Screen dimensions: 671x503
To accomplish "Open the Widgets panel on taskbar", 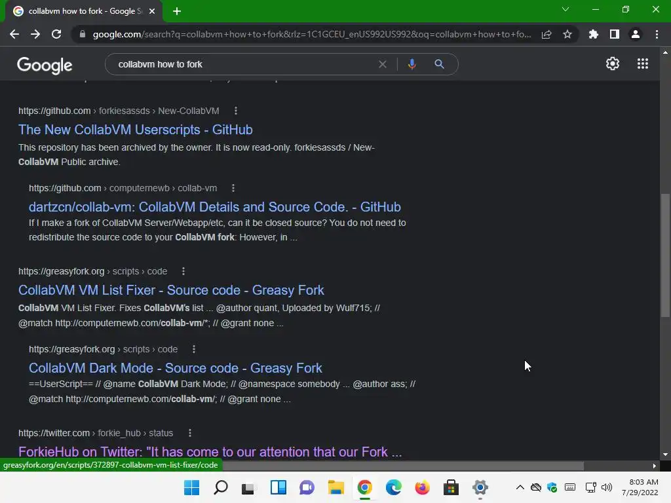I will point(278,487).
